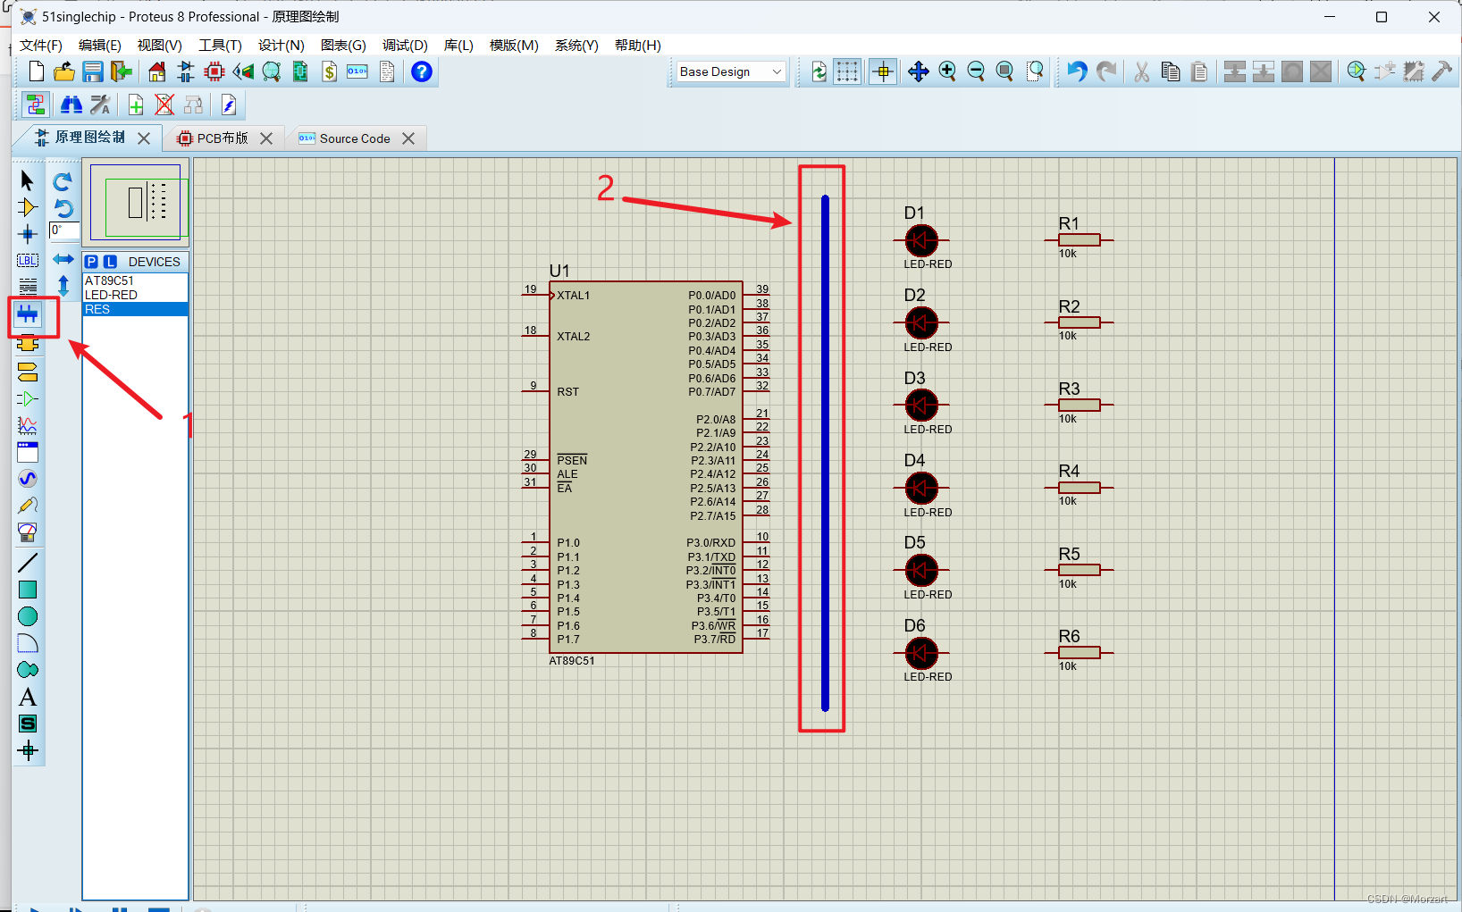
Task: Click the New Sheet green plus icon
Action: tap(136, 105)
